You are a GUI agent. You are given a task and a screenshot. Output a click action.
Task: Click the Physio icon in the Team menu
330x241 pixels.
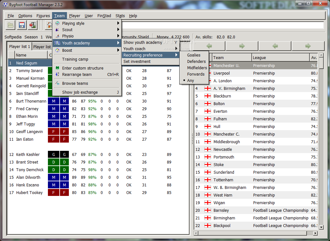click(57, 36)
